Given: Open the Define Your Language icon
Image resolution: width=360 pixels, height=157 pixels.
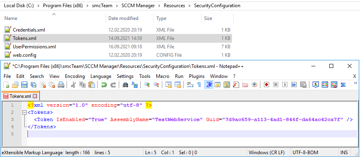Looking at the screenshot, I should pos(218,85).
